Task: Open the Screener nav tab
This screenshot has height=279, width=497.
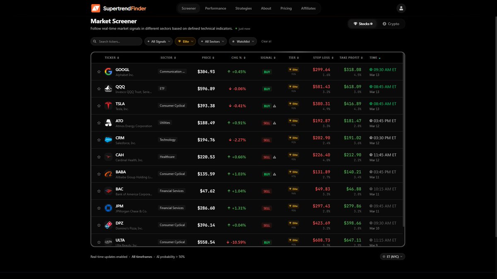Action: pos(189,8)
